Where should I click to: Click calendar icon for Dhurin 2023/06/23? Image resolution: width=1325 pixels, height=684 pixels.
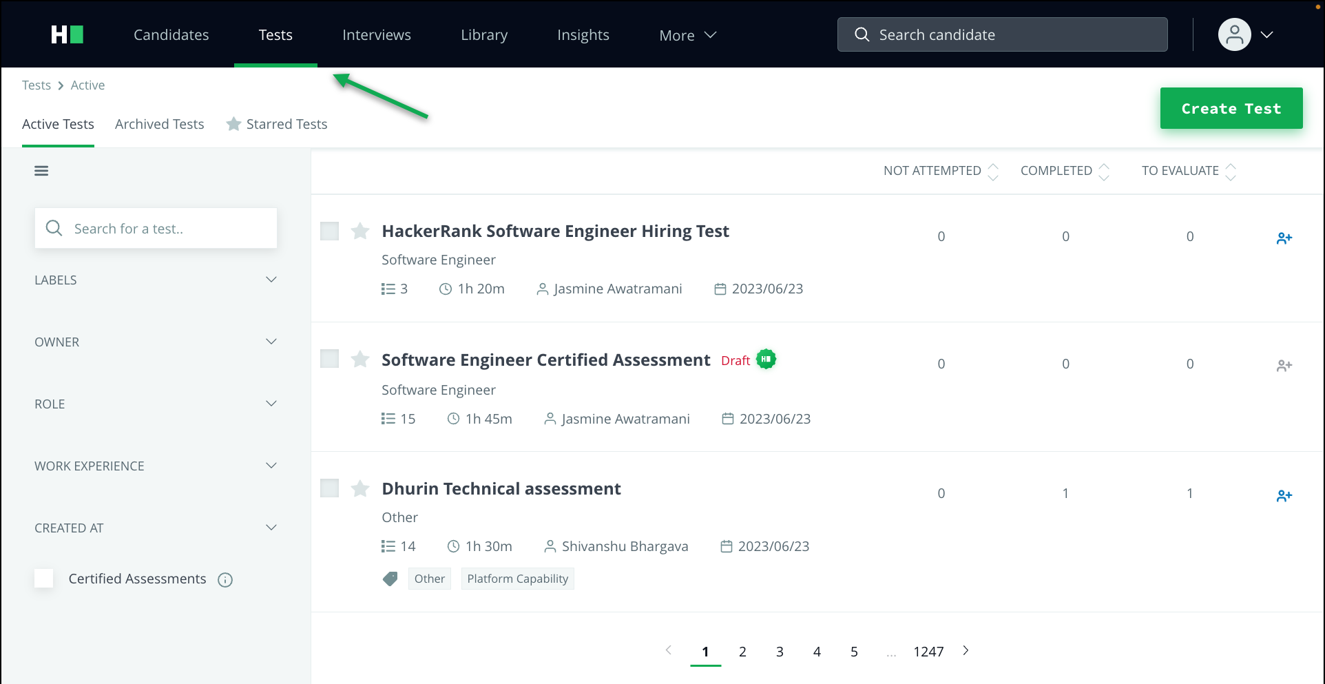coord(726,547)
